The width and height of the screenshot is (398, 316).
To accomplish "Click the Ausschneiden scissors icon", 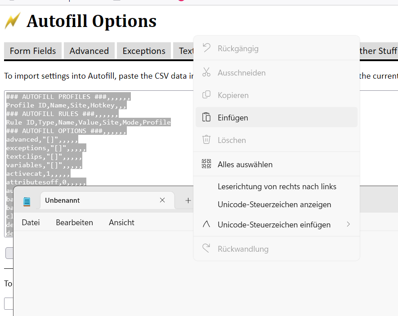I will tap(206, 72).
